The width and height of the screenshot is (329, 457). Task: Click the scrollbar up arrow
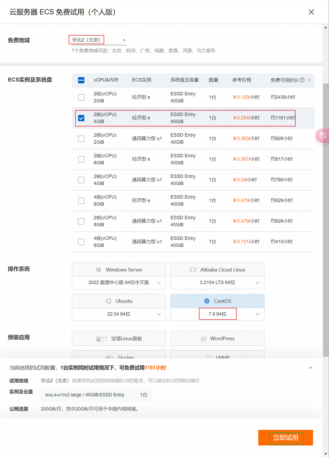[326, 27]
